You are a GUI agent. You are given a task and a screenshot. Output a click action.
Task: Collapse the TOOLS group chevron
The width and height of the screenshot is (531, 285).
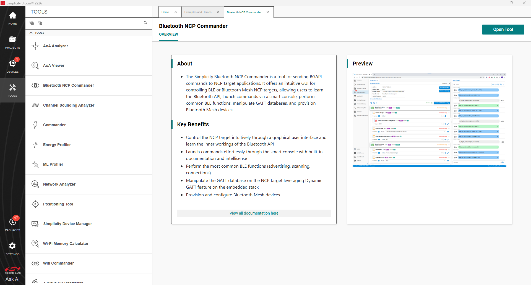tap(31, 33)
